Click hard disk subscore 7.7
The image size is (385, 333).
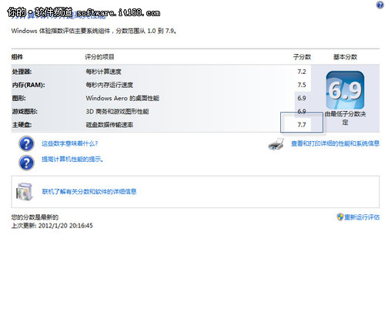302,125
